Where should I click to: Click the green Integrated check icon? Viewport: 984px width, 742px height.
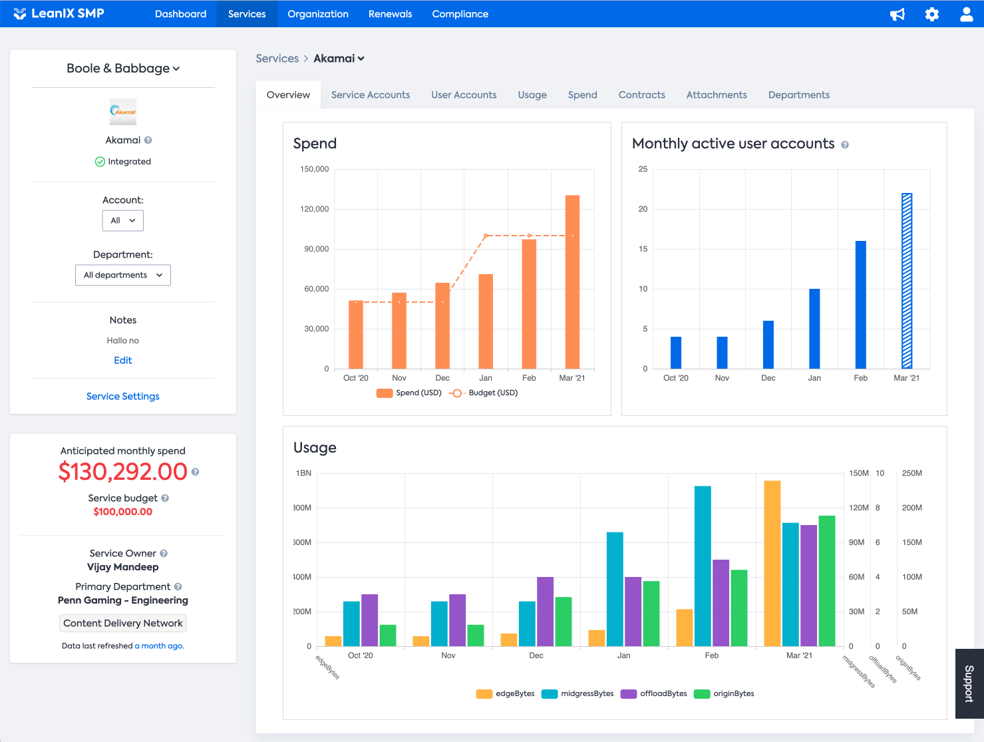100,162
